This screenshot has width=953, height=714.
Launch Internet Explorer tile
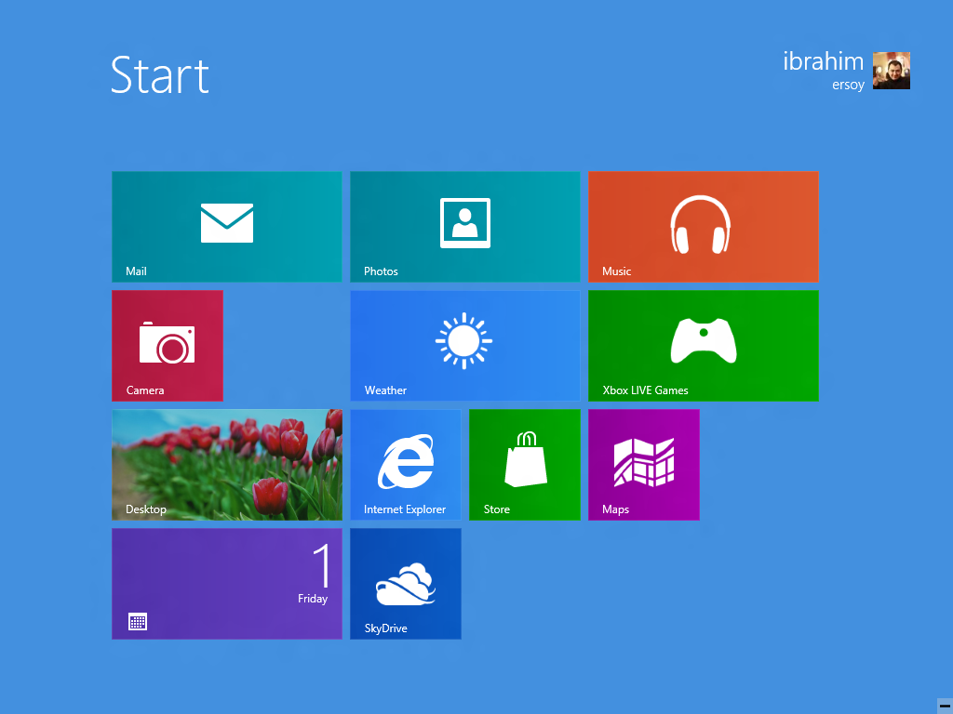406,465
